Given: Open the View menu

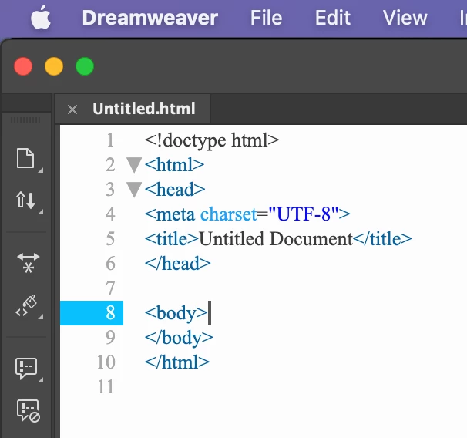Looking at the screenshot, I should pyautogui.click(x=405, y=18).
